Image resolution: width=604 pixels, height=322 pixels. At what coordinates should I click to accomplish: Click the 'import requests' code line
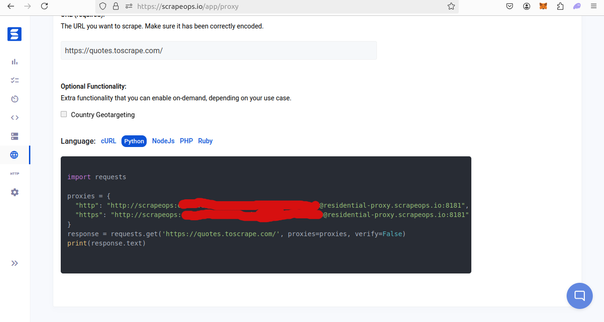click(97, 177)
